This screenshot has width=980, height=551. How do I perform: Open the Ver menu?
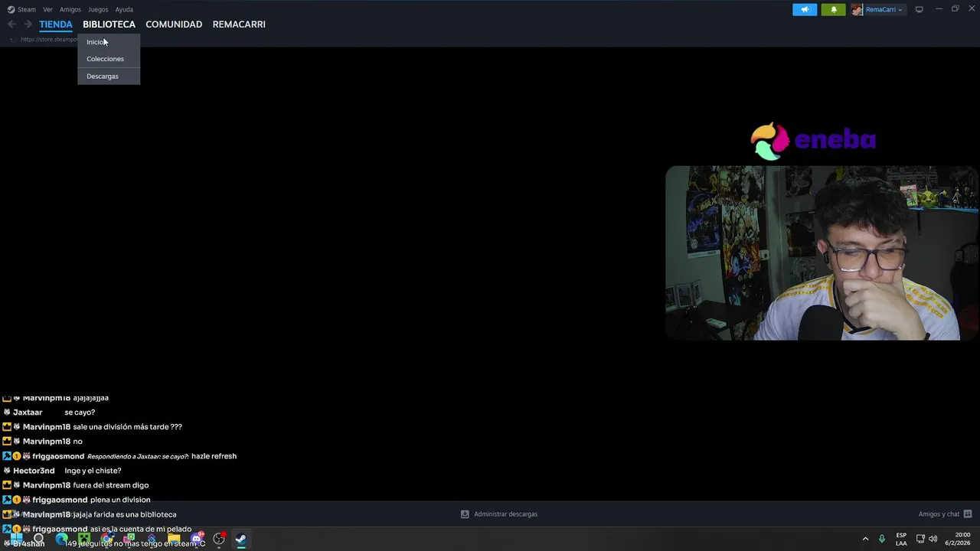pos(47,9)
